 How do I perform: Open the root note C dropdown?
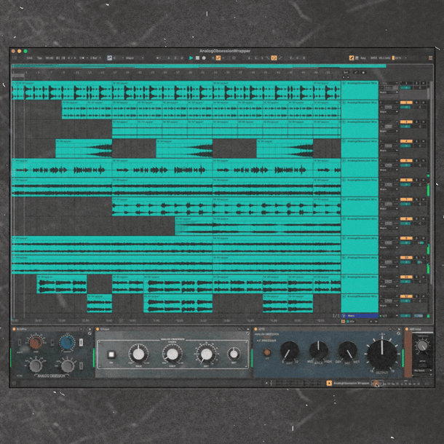[119, 58]
